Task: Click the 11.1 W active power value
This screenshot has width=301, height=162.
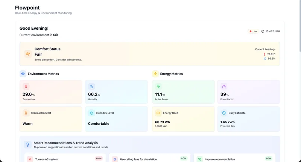Action: (160, 94)
